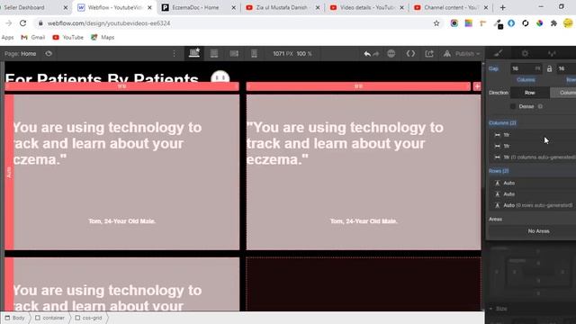Open the Interactions panel tab
The image size is (576, 324).
[x=552, y=53]
